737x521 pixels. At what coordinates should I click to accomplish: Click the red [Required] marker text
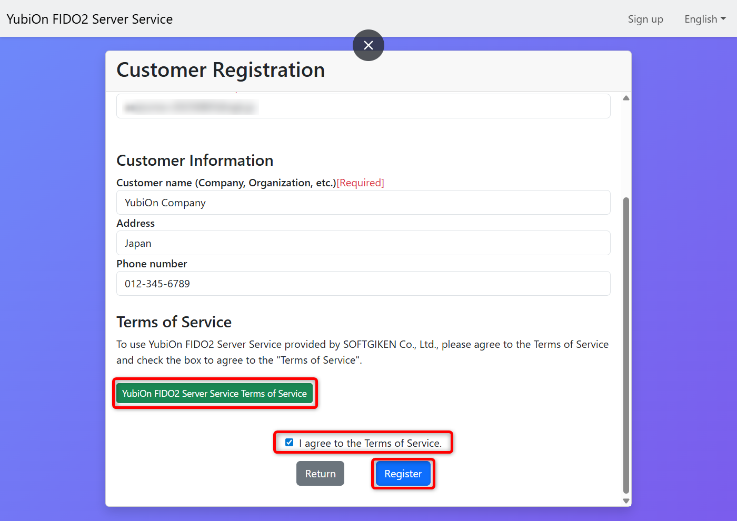coord(361,183)
